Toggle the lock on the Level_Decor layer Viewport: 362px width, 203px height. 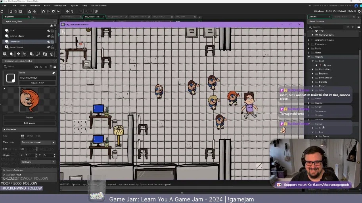tap(52, 47)
